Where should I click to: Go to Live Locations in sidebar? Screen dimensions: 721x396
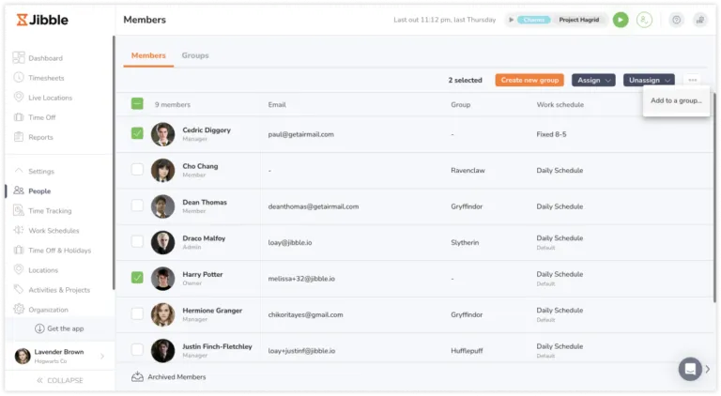point(50,98)
